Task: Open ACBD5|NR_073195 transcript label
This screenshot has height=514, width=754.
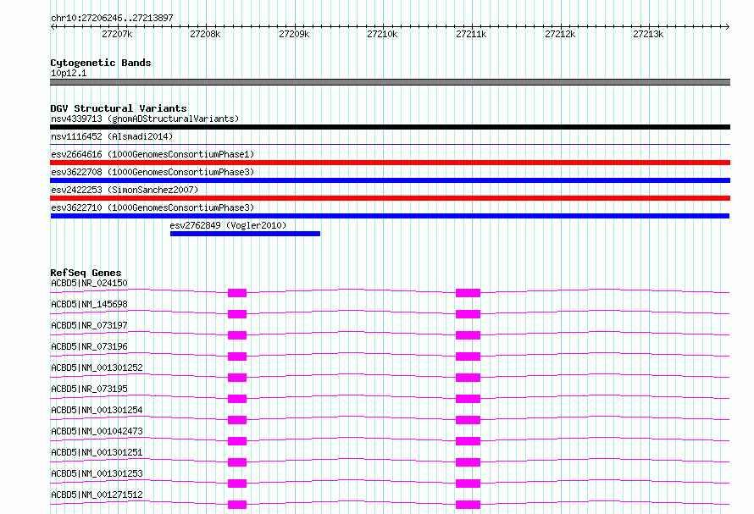Action: coord(89,389)
